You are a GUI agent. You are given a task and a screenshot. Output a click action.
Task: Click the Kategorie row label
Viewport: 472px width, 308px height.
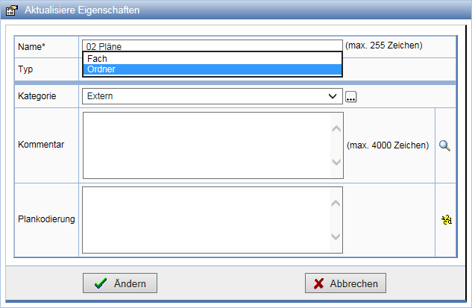tap(37, 96)
